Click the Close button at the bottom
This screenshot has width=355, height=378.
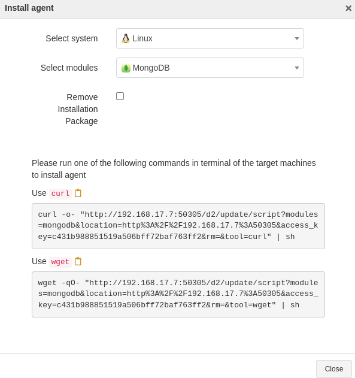coord(334,369)
